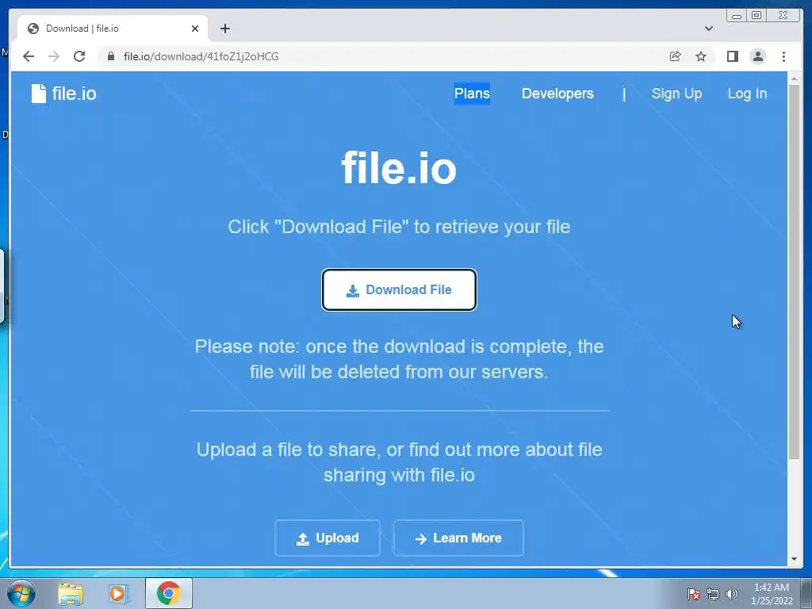The width and height of the screenshot is (812, 609).
Task: Open the Windows Start menu
Action: pos(21,593)
